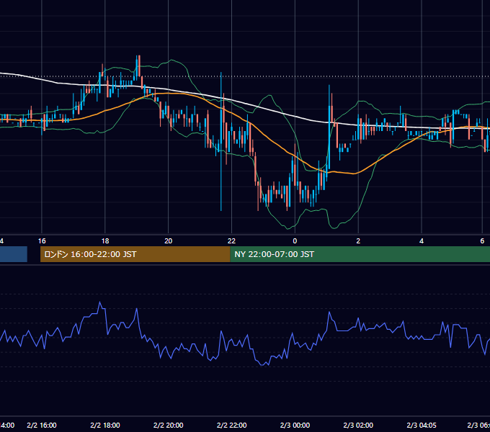Click the 2/3 04:05 label on indicator axis
The width and height of the screenshot is (490, 432).
pos(422,425)
